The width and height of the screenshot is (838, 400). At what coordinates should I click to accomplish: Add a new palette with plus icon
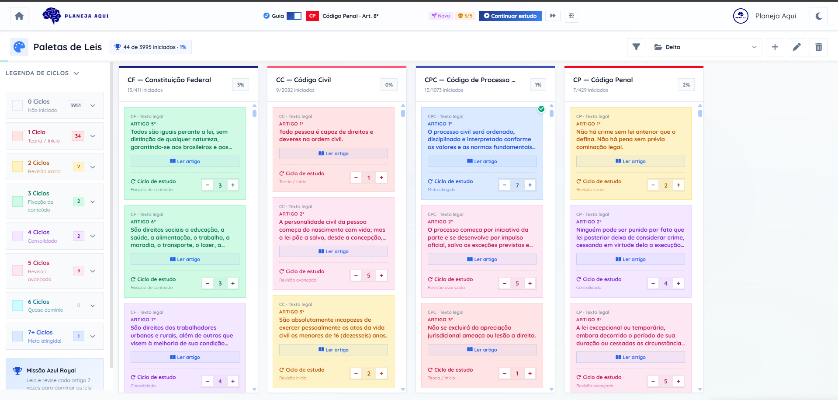click(x=775, y=47)
